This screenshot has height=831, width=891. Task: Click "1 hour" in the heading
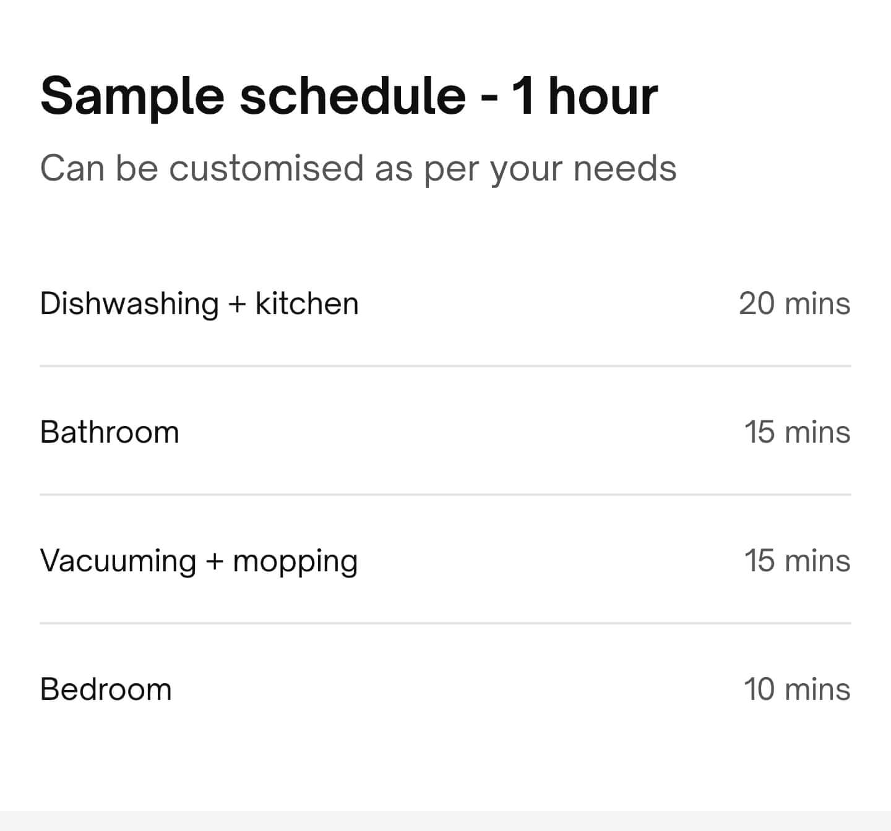pyautogui.click(x=585, y=96)
